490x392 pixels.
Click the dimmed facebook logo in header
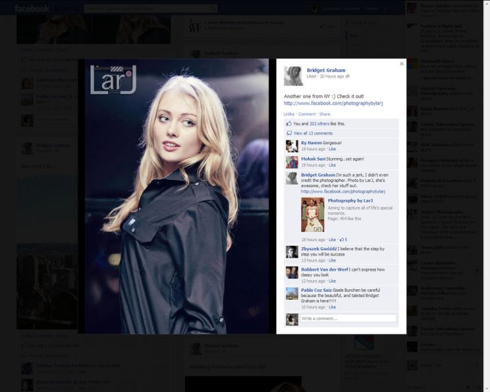tap(32, 9)
